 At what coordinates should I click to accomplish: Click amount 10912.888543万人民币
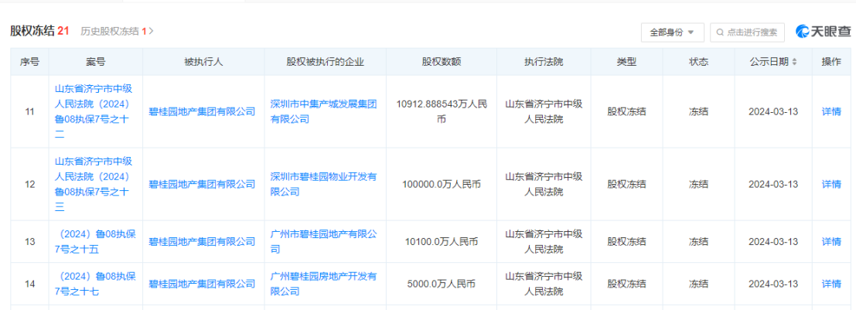pyautogui.click(x=442, y=111)
